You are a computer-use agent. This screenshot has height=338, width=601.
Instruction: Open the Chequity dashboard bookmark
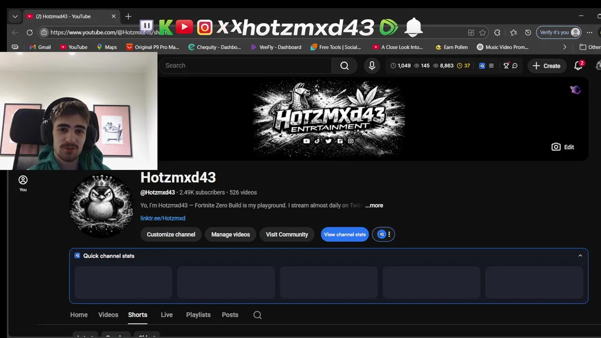[x=215, y=47]
